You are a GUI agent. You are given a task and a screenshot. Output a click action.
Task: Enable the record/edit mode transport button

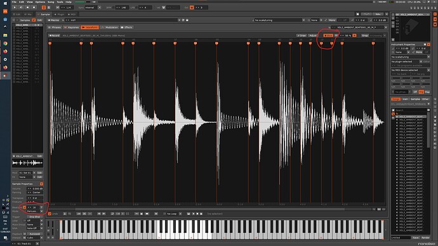click(x=34, y=8)
